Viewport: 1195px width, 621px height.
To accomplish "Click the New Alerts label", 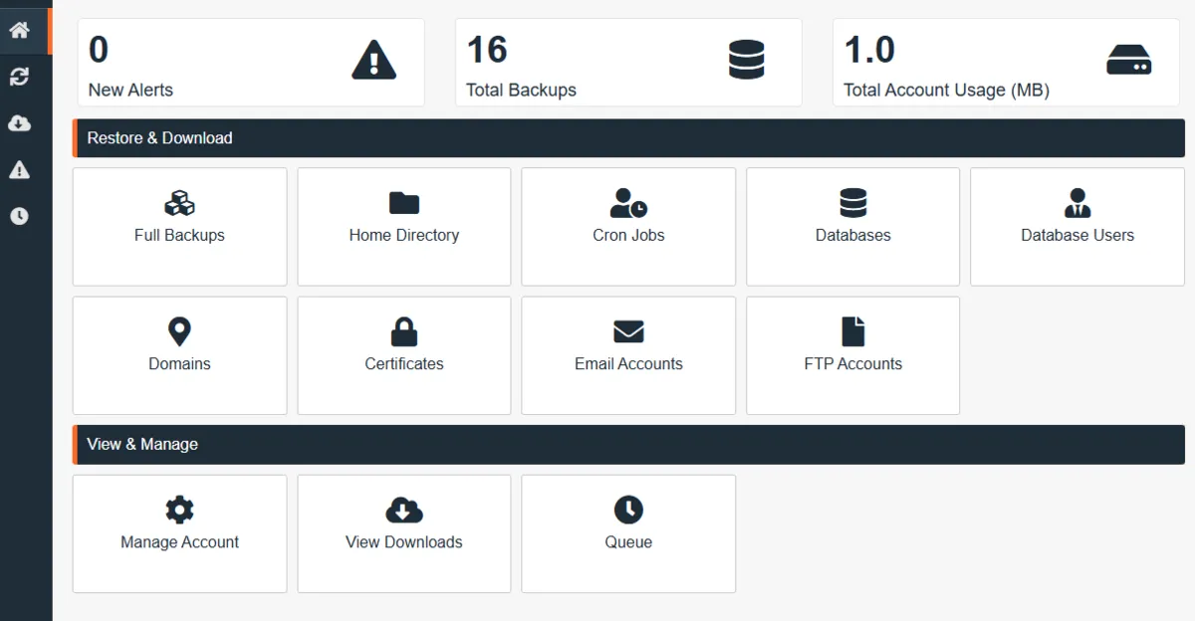I will [130, 90].
